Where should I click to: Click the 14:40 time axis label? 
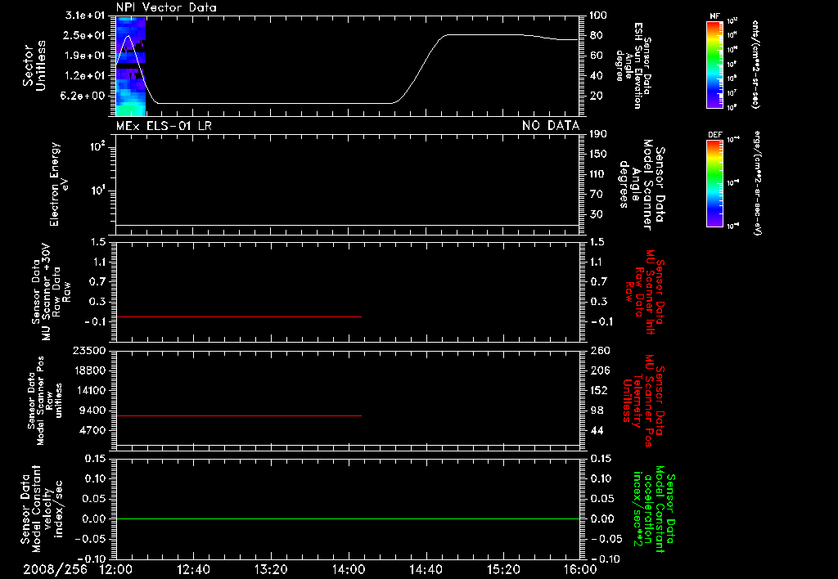pos(426,569)
